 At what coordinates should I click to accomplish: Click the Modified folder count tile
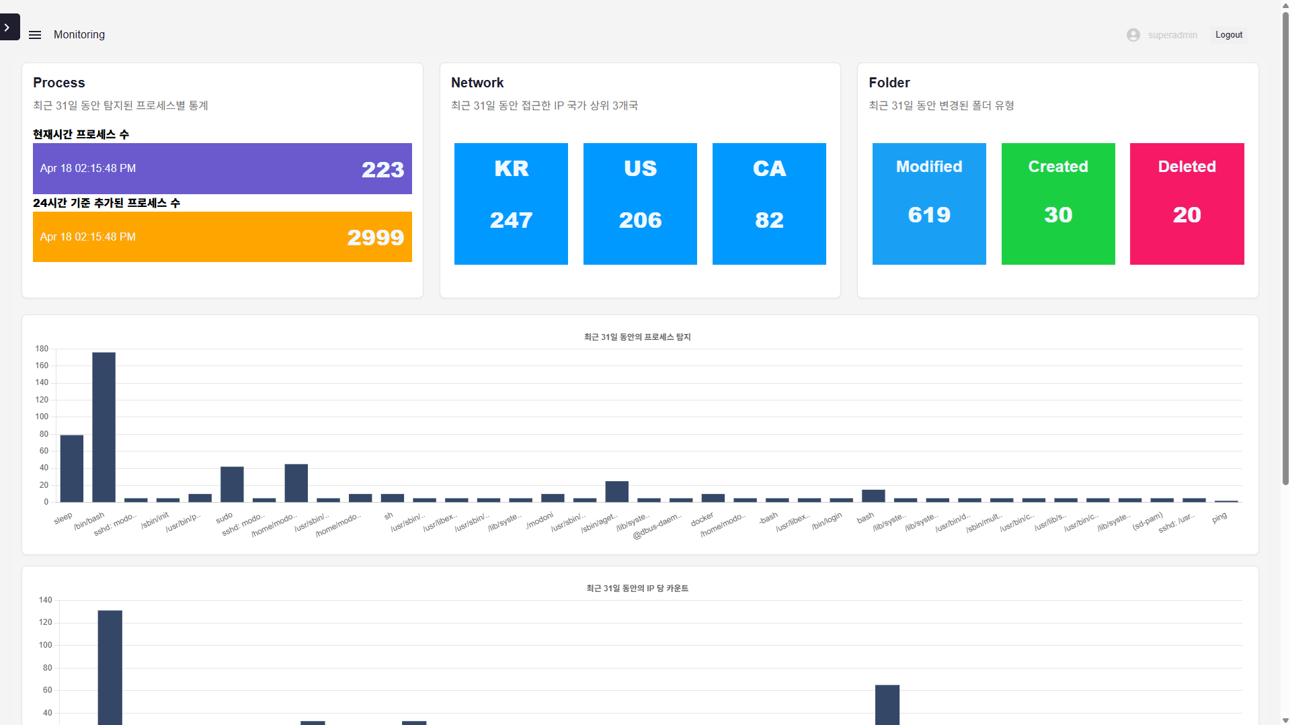[928, 204]
